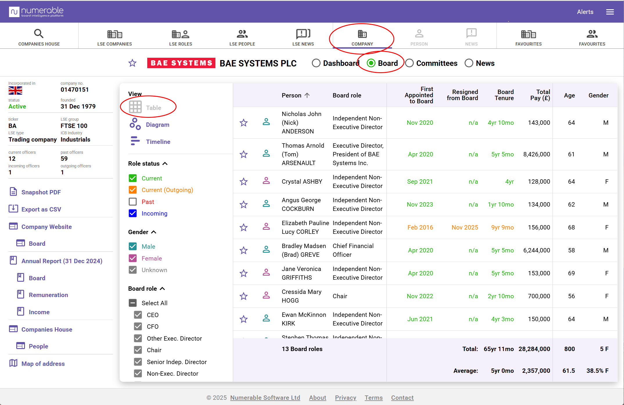This screenshot has height=405, width=624.
Task: Collapse the Role status section
Action: (x=165, y=164)
